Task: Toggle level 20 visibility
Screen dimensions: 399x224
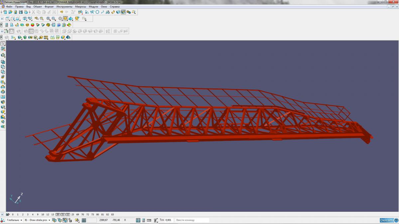Action: click(x=58, y=214)
